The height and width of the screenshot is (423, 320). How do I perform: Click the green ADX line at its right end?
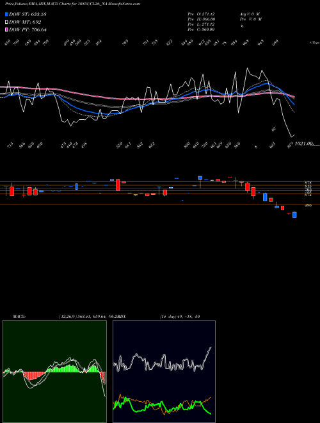(210, 413)
